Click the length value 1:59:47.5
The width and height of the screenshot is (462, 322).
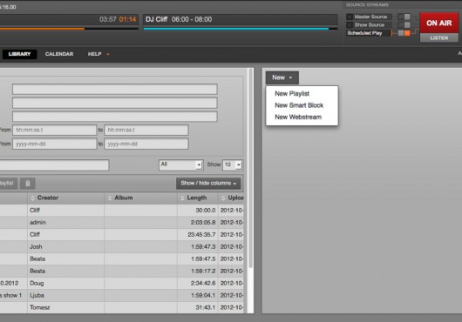click(203, 259)
